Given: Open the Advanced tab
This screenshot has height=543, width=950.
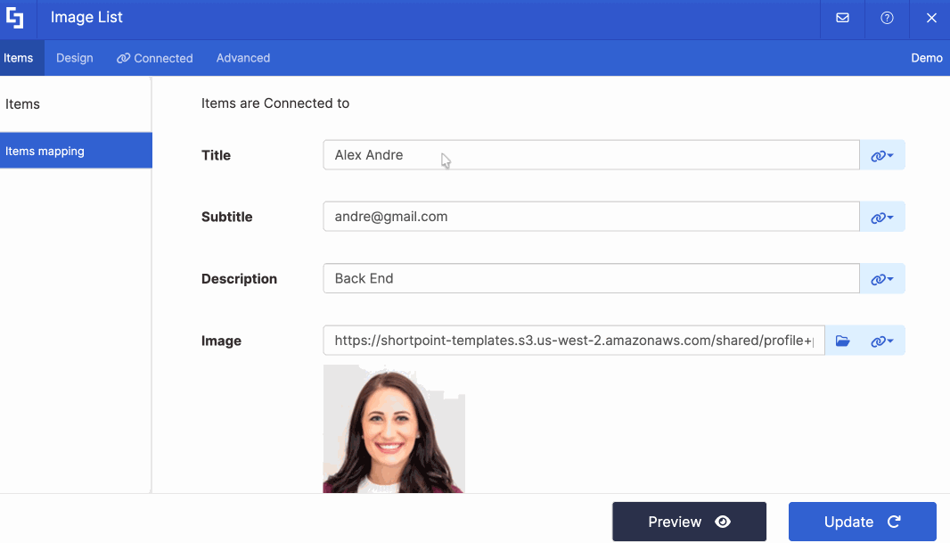Looking at the screenshot, I should point(243,58).
